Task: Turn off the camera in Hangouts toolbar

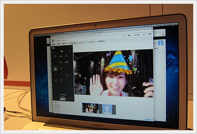Action: pos(137,35)
